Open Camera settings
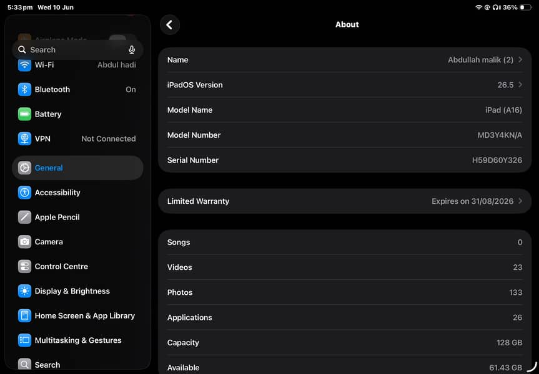Screen dimensions: 539x374 tap(77, 242)
